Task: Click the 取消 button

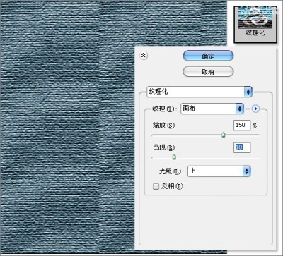Action: (x=208, y=72)
